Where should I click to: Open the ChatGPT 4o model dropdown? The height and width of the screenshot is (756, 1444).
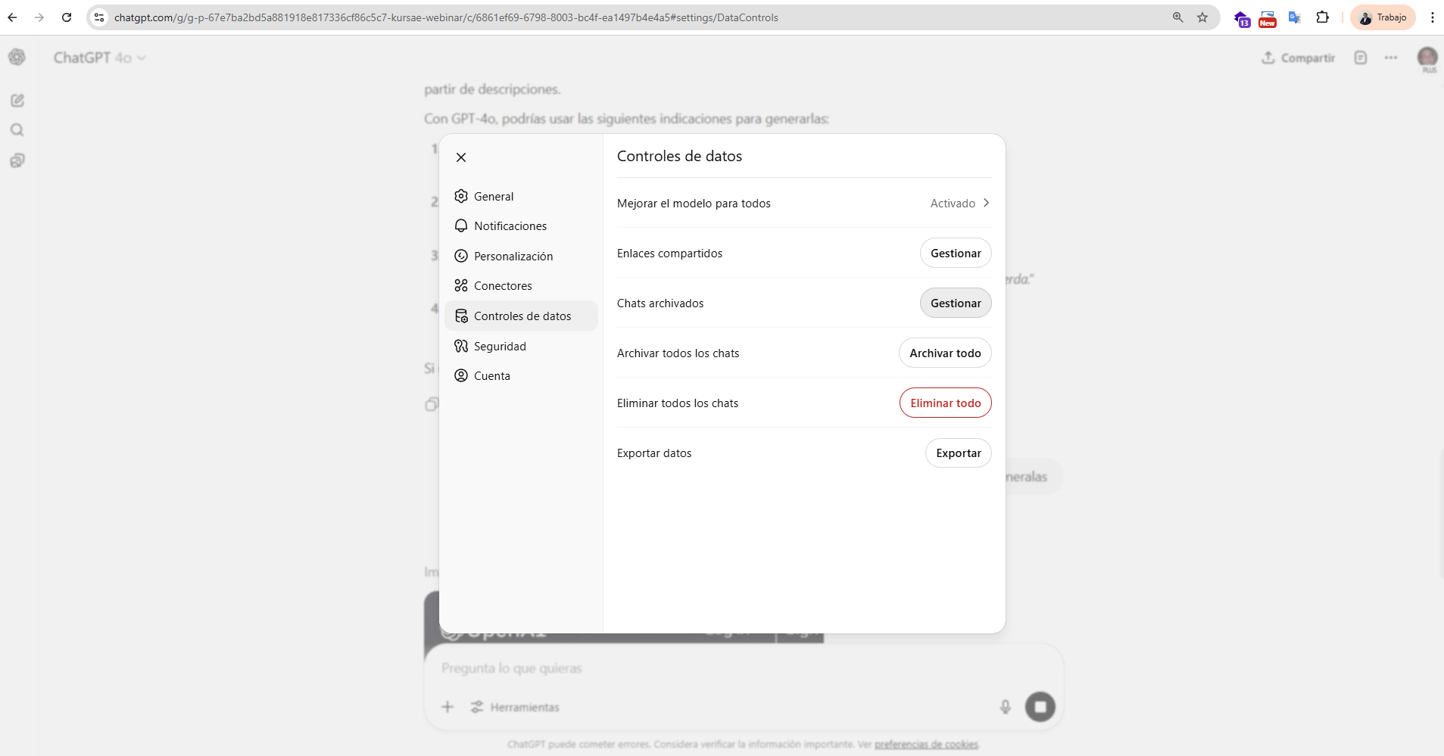[99, 58]
